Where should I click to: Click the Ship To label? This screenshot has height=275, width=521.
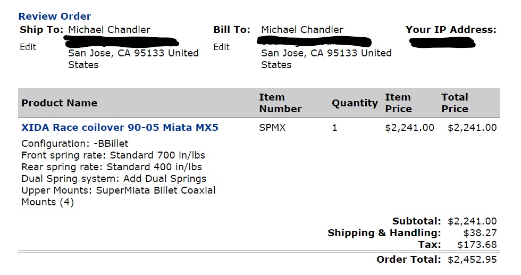[x=41, y=30]
